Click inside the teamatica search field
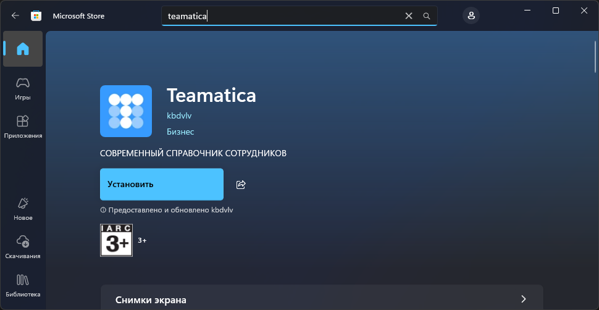599x310 pixels. [x=296, y=16]
